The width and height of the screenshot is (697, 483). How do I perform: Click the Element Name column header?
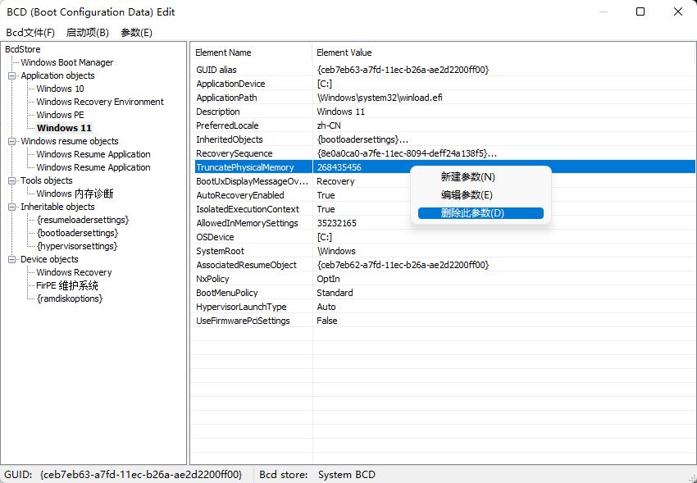tap(223, 52)
